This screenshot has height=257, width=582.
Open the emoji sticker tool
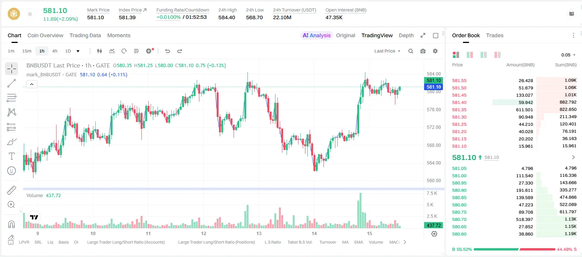point(12,171)
